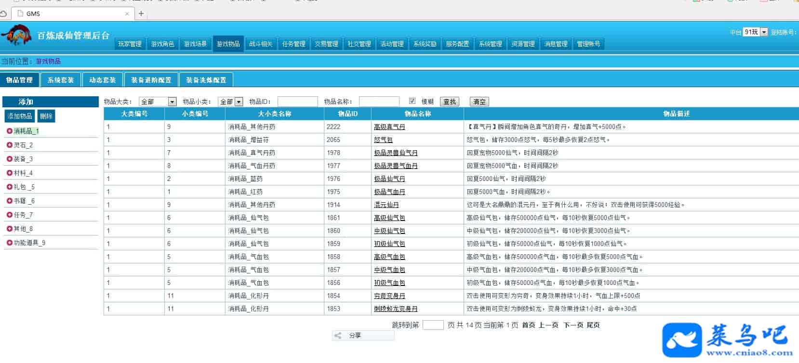Click the red icon beside 装备_3
The image size is (799, 363).
[x=9, y=159]
